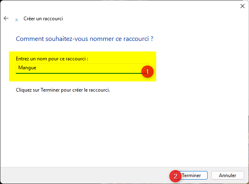Click the red number 1 annotation marker
The height and width of the screenshot is (184, 249).
click(147, 72)
